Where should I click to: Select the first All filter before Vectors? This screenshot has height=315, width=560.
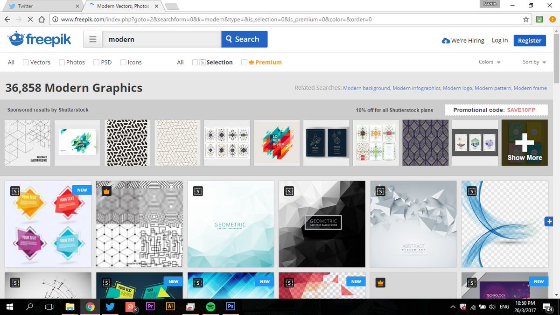coord(11,62)
